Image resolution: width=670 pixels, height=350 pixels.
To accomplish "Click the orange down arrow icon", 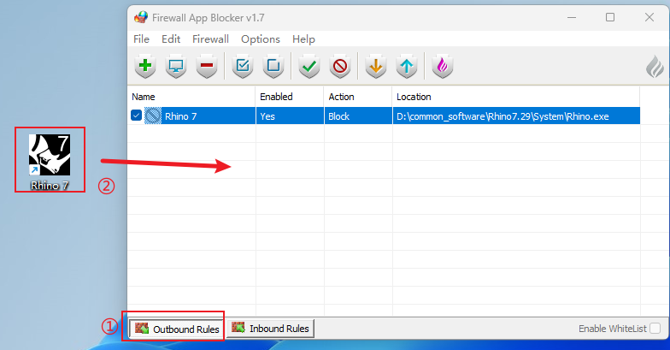I will [376, 67].
